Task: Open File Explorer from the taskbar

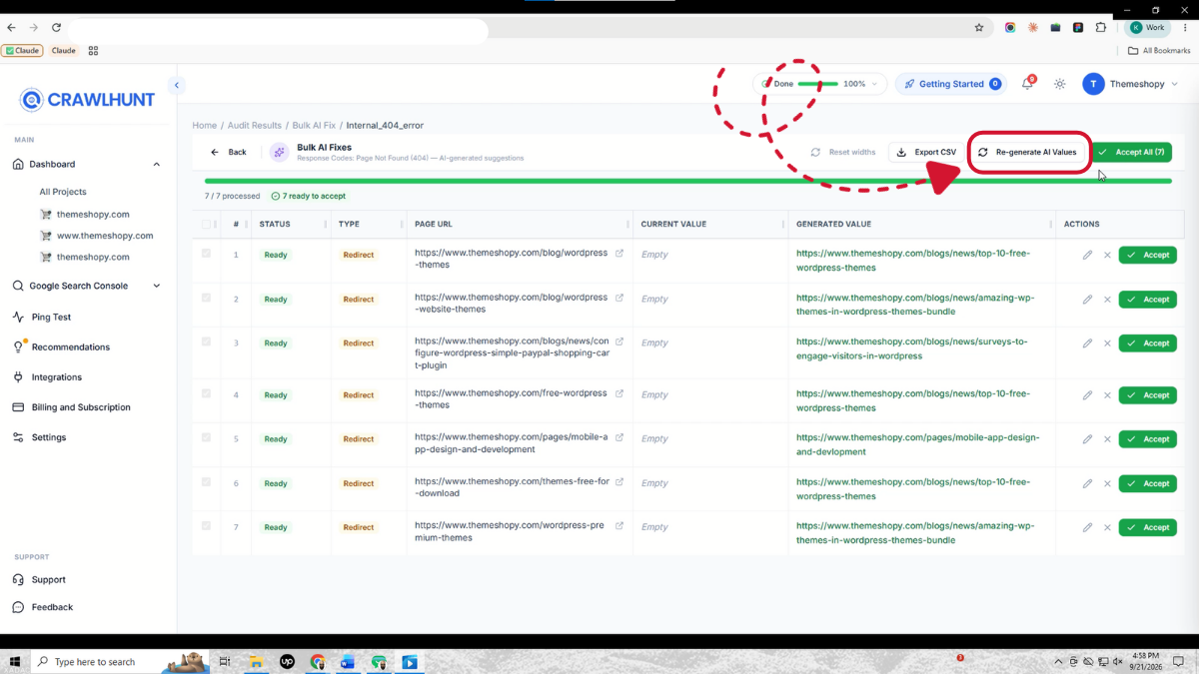Action: (256, 662)
